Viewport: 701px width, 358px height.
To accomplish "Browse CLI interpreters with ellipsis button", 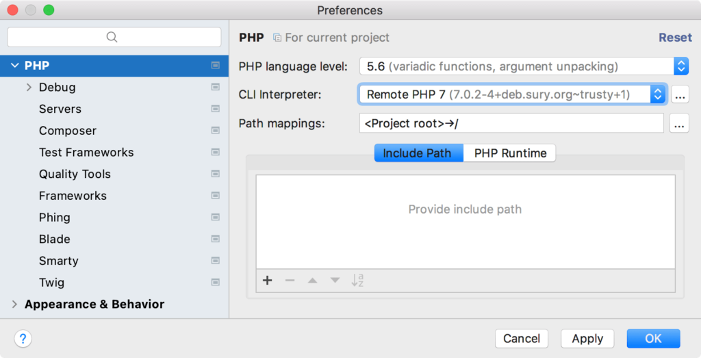I will [680, 94].
